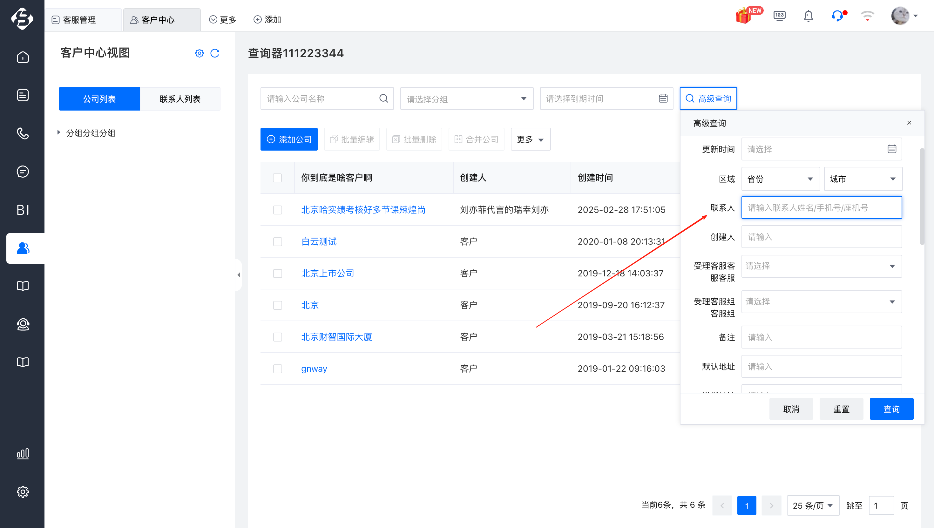The height and width of the screenshot is (528, 934).
Task: Switch to the 客服管理 tab
Action: pos(83,20)
